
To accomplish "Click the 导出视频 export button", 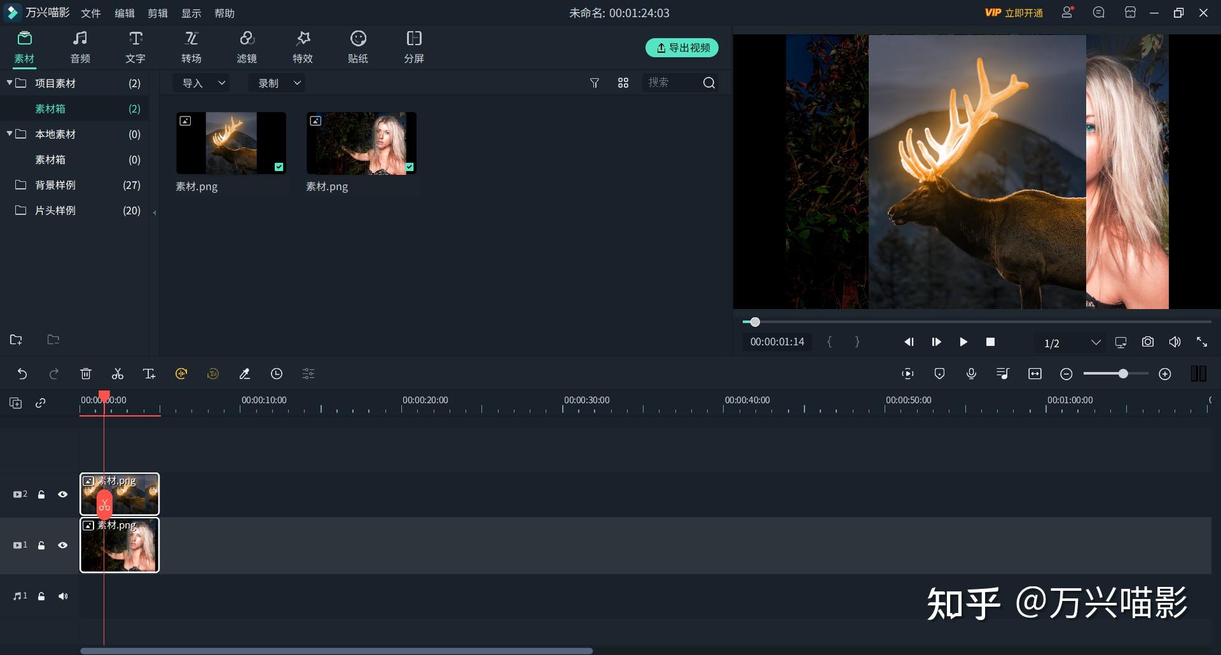I will coord(682,48).
